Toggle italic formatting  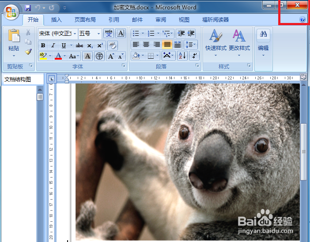tap(53, 45)
